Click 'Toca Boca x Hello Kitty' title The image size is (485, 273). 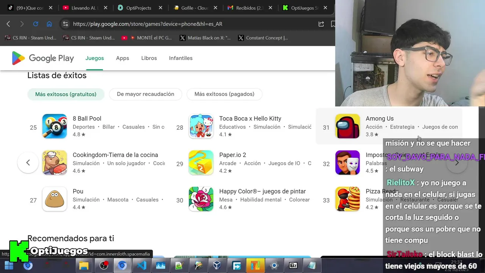pos(250,118)
